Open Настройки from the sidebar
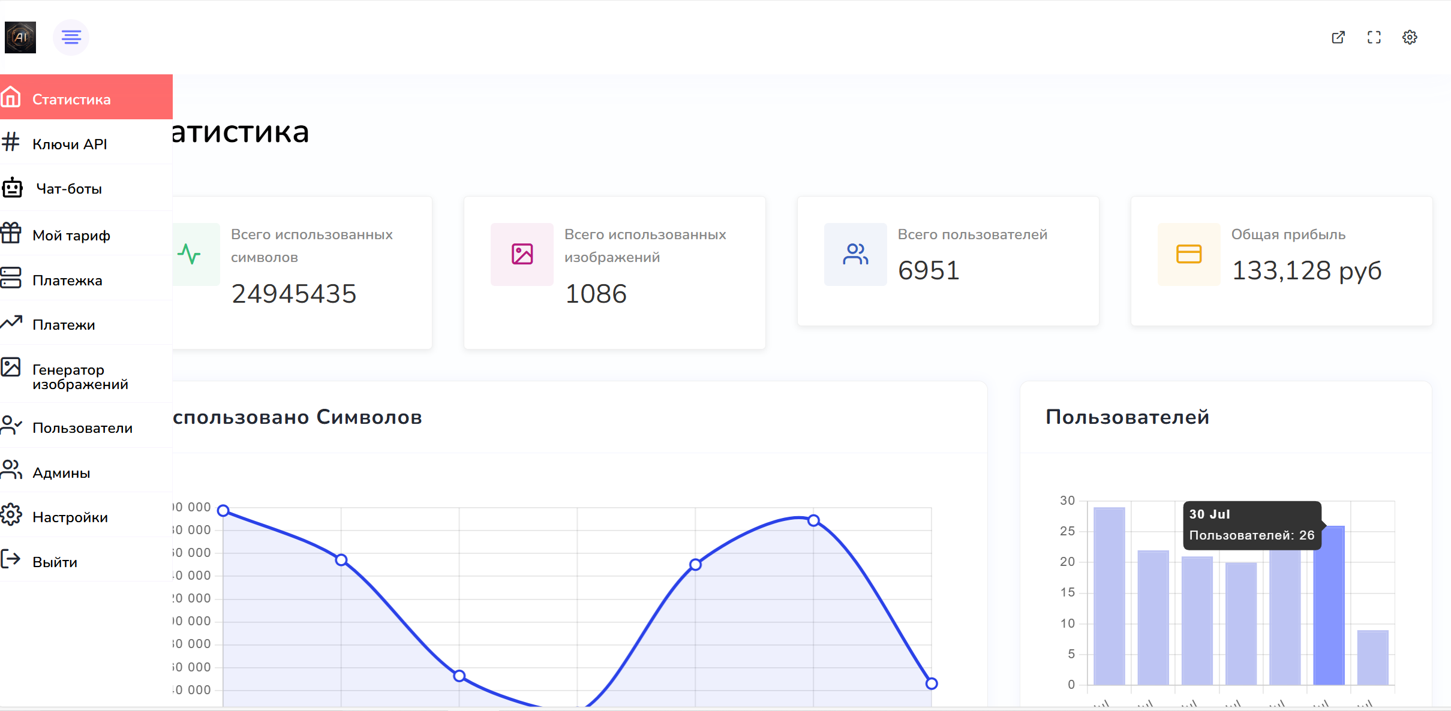This screenshot has height=711, width=1451. 86,517
